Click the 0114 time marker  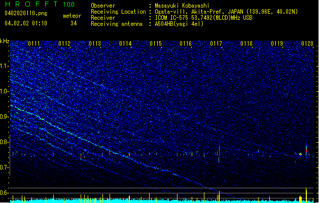click(x=125, y=44)
